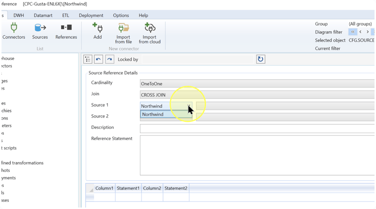376x209 pixels.
Task: Select 'hots' item in the sidebar
Action: point(5,170)
